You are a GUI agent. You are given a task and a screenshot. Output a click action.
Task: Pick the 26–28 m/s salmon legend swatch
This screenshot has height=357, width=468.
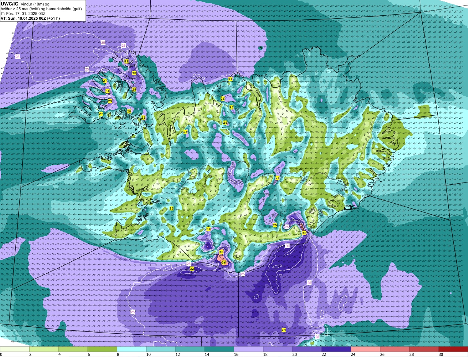(x=395, y=349)
